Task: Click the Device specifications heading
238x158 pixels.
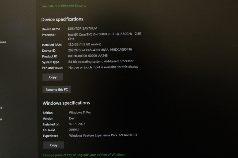Action: (62, 19)
